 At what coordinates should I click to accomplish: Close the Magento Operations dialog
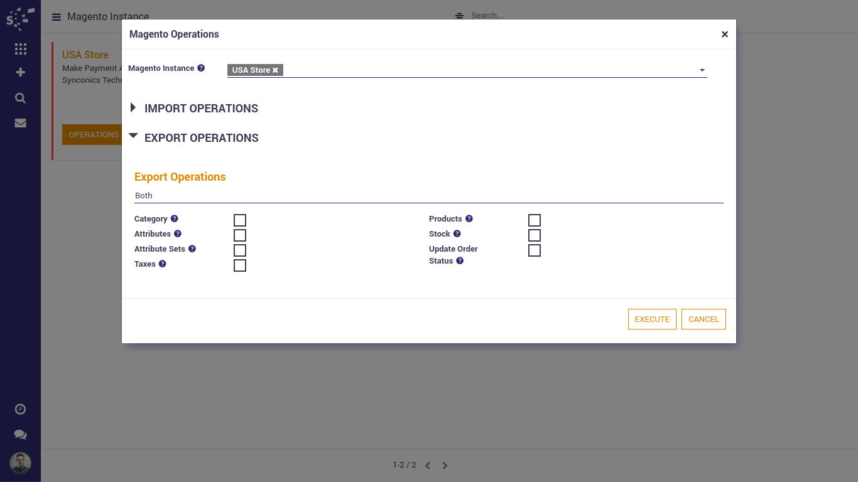click(x=724, y=35)
